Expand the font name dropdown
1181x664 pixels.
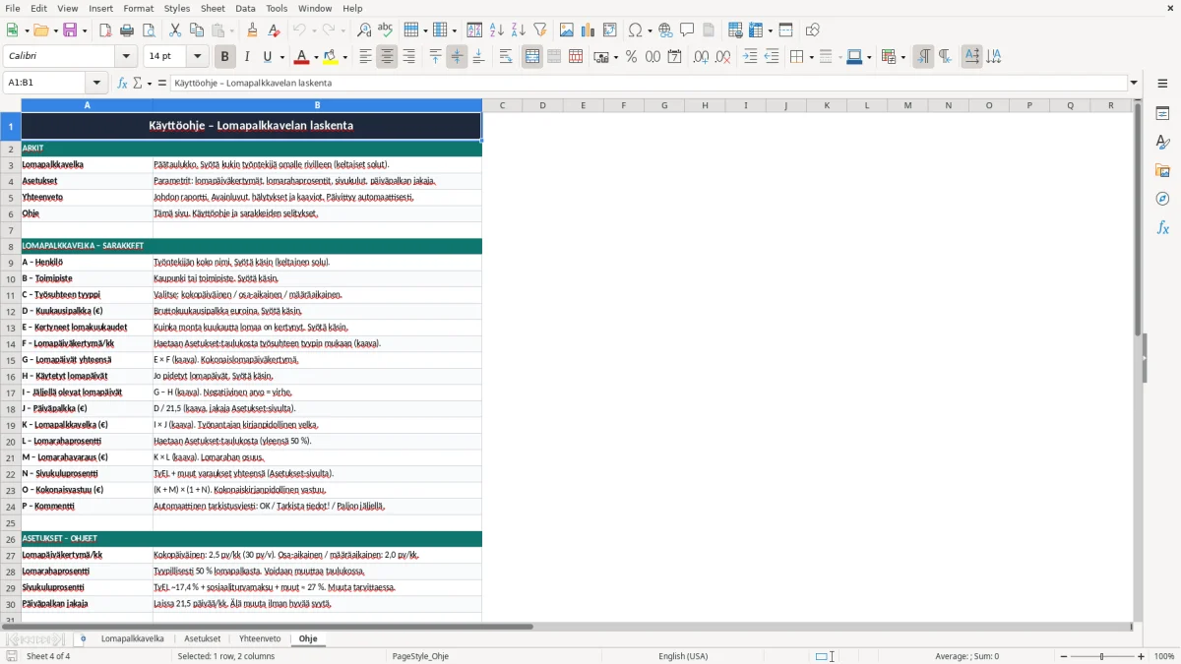[125, 57]
